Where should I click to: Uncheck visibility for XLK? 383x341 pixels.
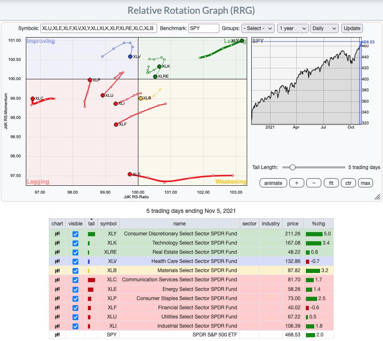click(x=75, y=243)
